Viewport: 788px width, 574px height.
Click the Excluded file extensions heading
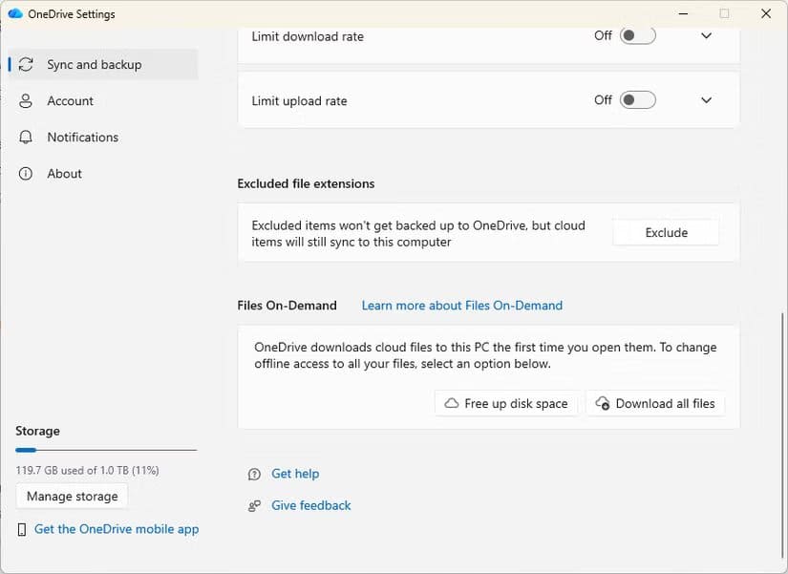click(306, 184)
